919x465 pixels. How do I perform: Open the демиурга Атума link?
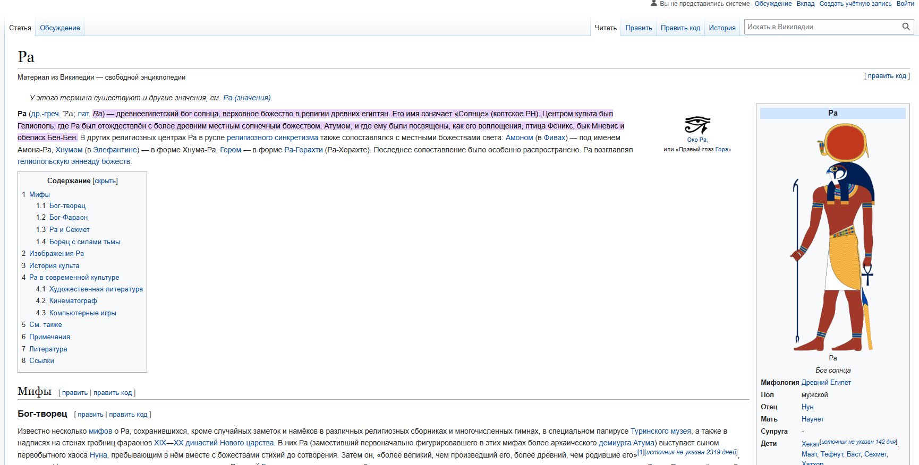point(626,443)
